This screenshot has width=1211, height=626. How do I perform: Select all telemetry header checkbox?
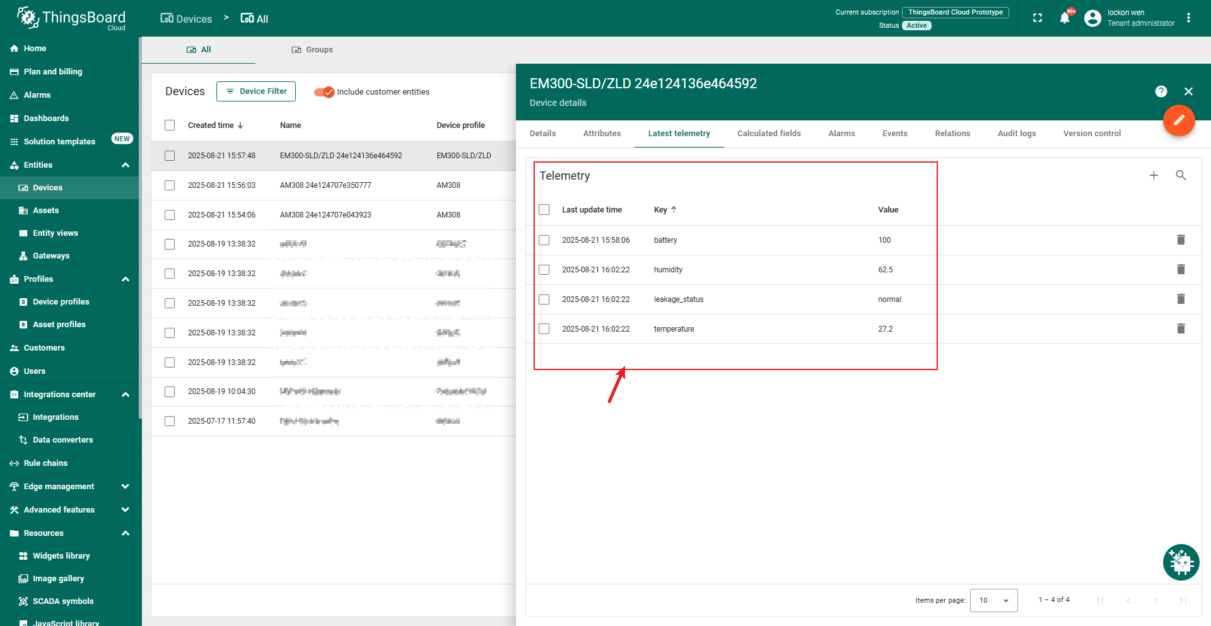tap(544, 210)
